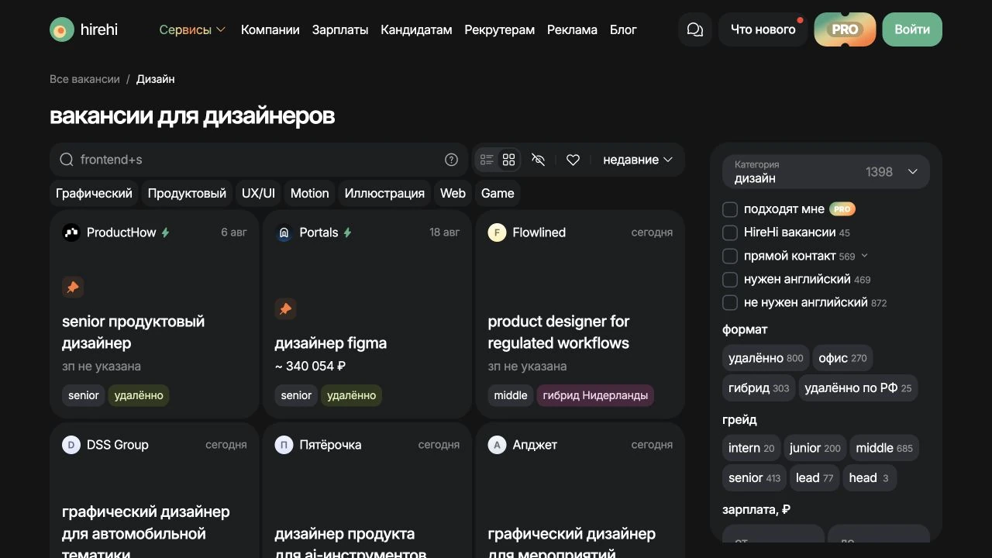Image resolution: width=992 pixels, height=558 pixels.
Task: Select the UX/UI category tab
Action: 258,193
